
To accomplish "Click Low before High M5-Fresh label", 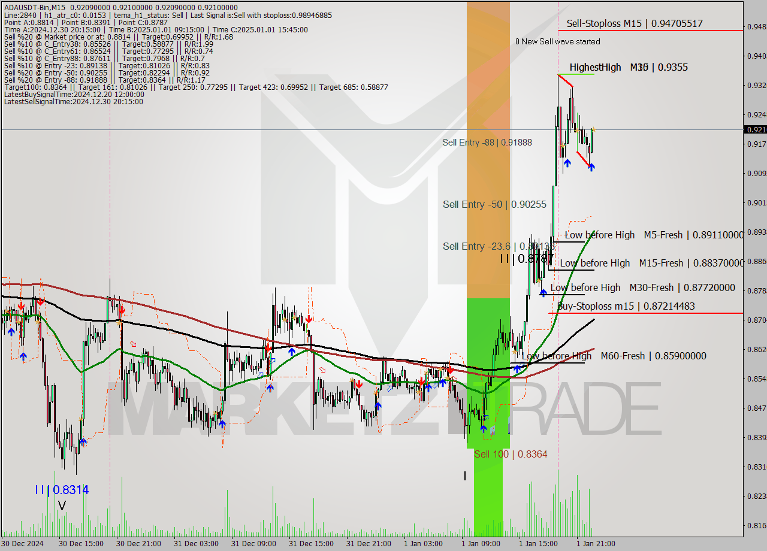I will point(654,235).
